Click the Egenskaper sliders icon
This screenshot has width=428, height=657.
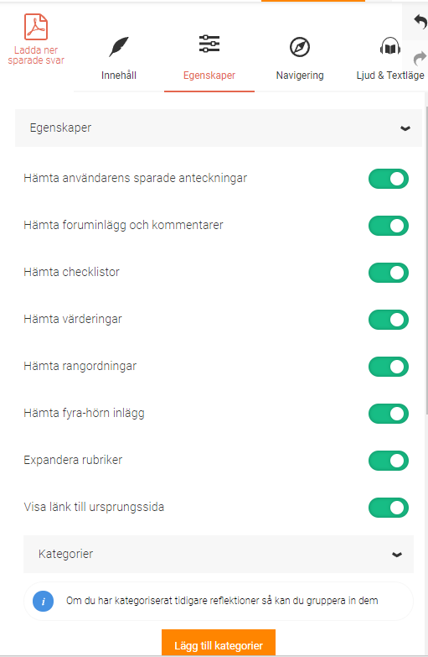point(209,44)
